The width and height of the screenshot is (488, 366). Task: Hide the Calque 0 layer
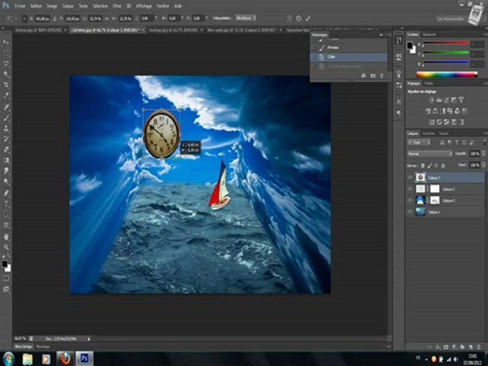pos(410,200)
